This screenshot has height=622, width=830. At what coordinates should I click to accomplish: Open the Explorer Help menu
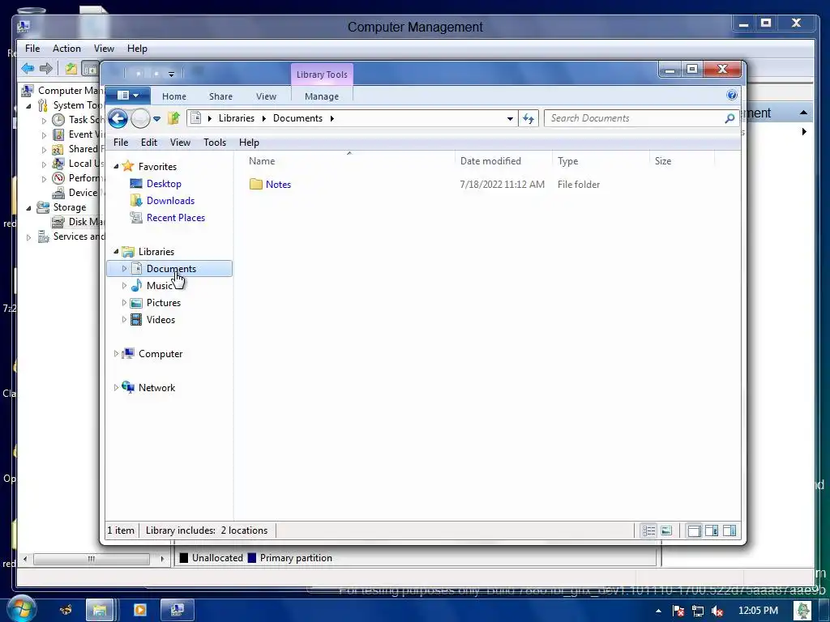pos(249,143)
